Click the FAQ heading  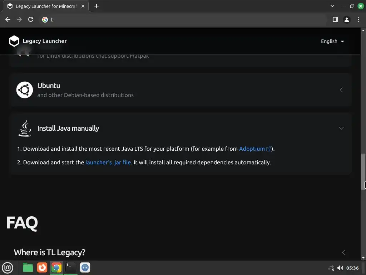(22, 223)
